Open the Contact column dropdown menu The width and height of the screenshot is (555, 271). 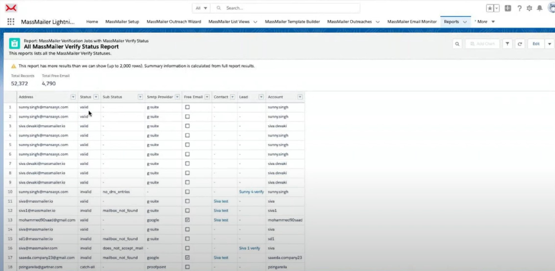pyautogui.click(x=233, y=97)
